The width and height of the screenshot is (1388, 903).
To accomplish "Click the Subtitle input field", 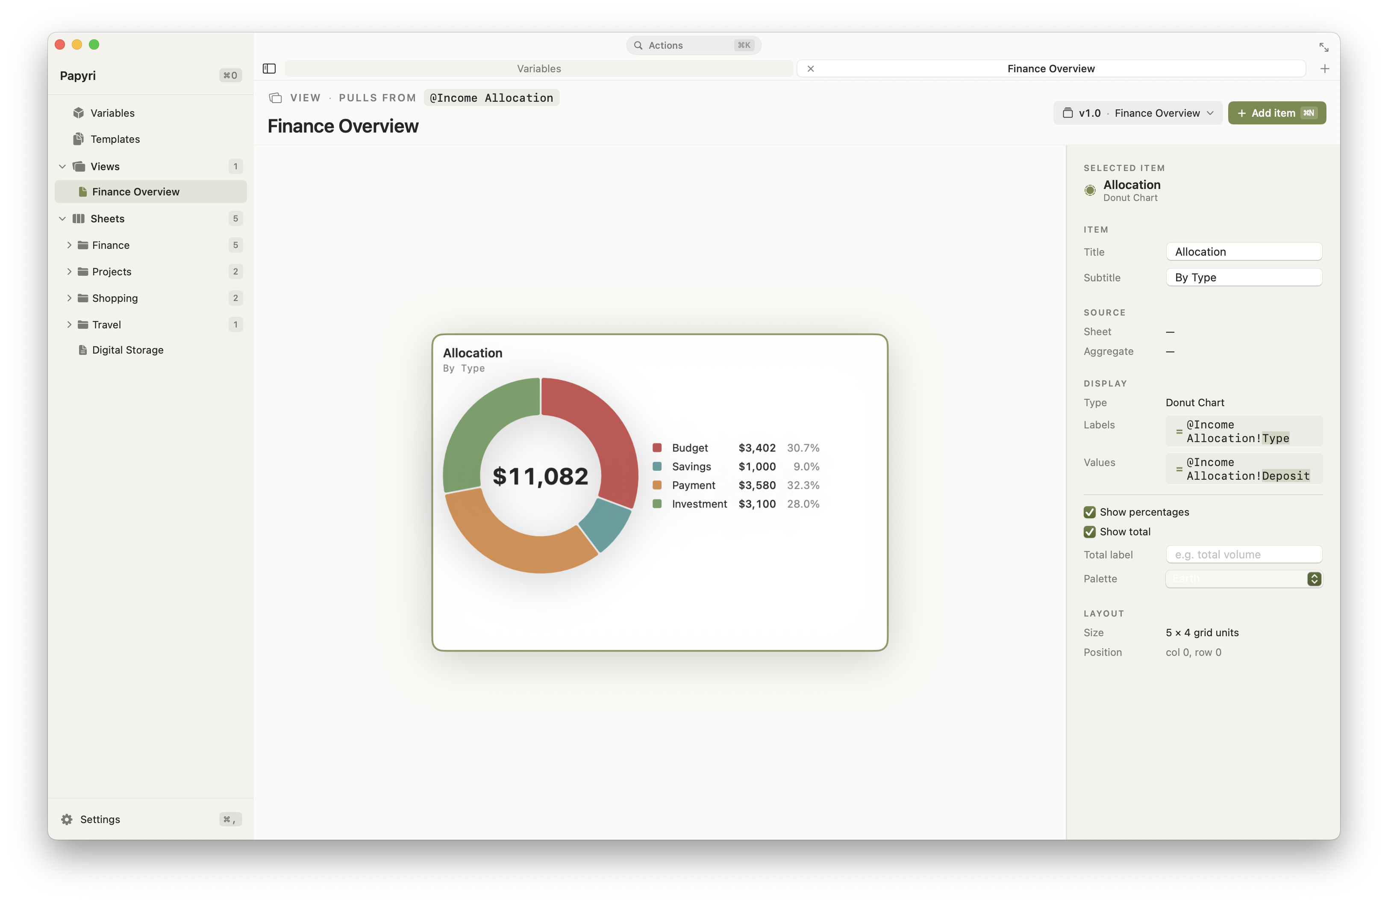I will 1244,277.
